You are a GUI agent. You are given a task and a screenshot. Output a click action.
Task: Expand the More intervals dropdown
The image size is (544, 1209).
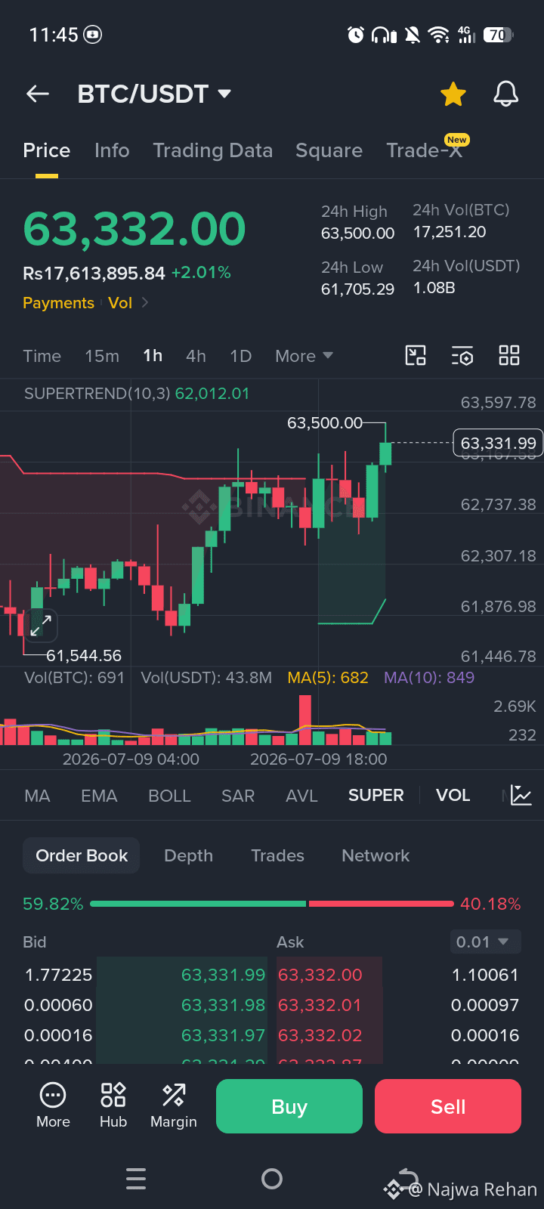click(304, 356)
